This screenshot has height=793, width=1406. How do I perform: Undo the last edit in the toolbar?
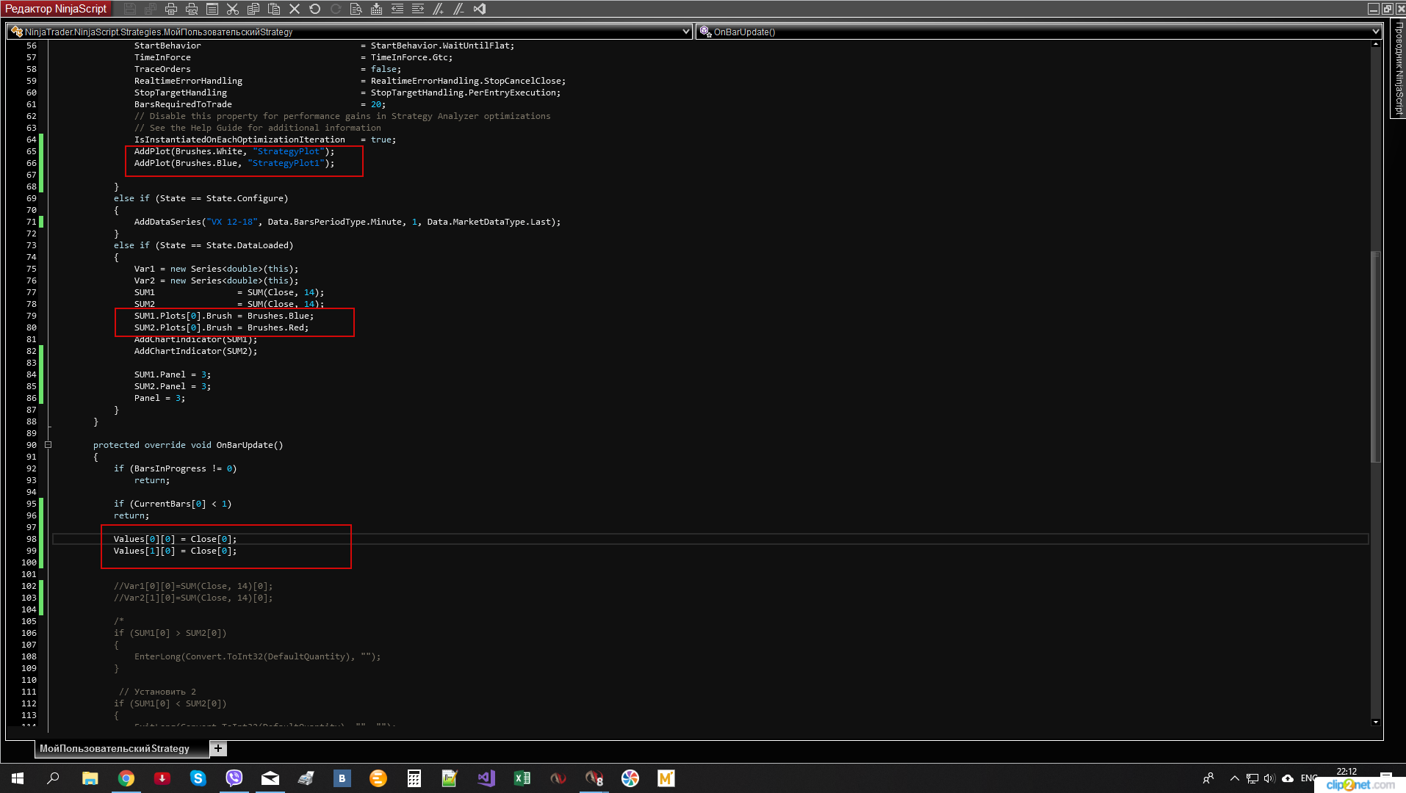[315, 9]
